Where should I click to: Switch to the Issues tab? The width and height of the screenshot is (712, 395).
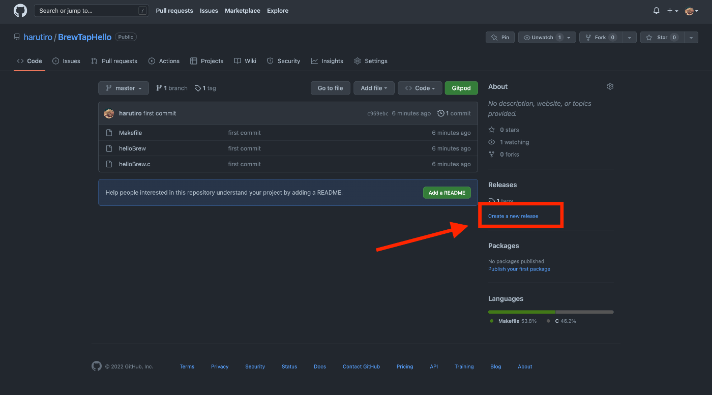(67, 61)
